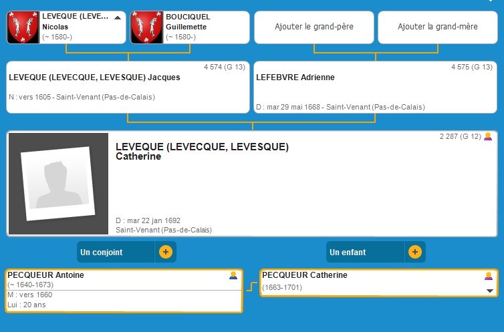This screenshot has width=504, height=332.
Task: Expand descendants arrow on Catherine Pecqueur's card
Action: point(489,291)
